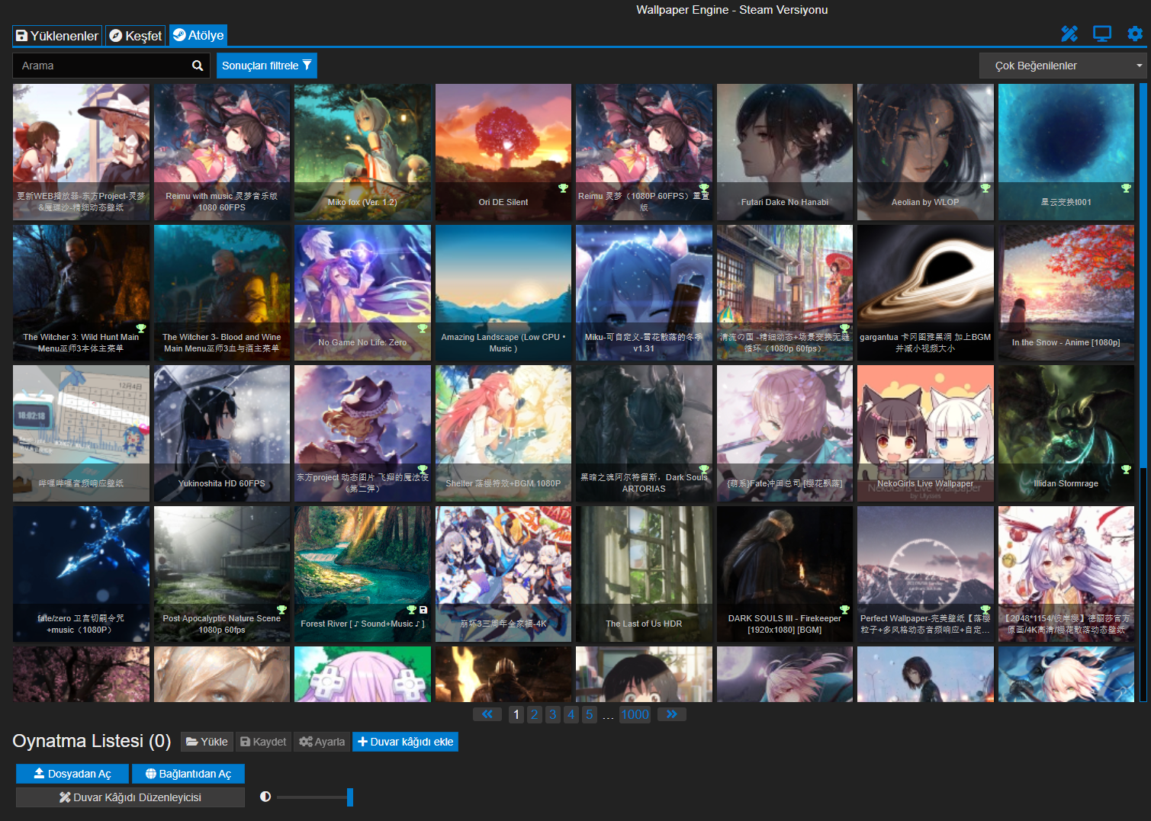Click the brightness contrast icon beside the slider

tap(265, 797)
